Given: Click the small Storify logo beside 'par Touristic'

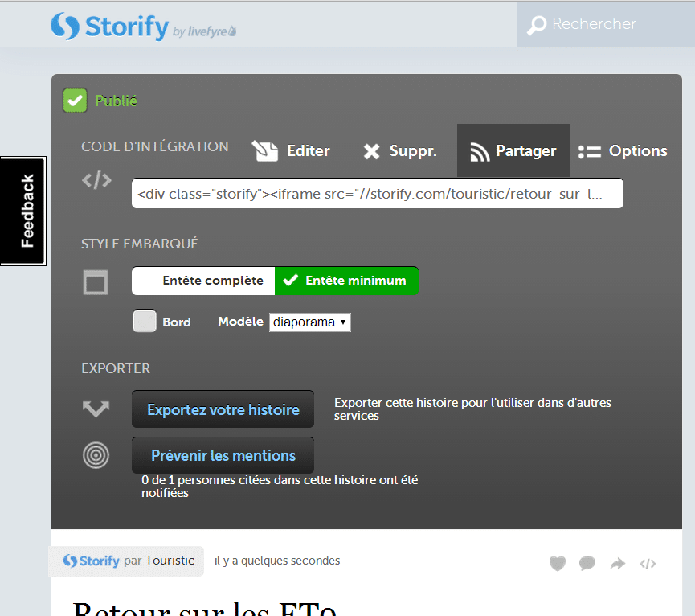Looking at the screenshot, I should pos(92,561).
